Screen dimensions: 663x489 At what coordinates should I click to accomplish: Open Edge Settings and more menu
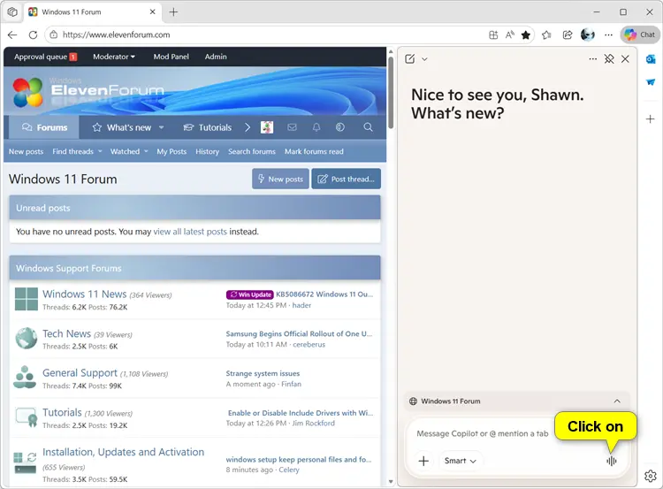pos(608,34)
